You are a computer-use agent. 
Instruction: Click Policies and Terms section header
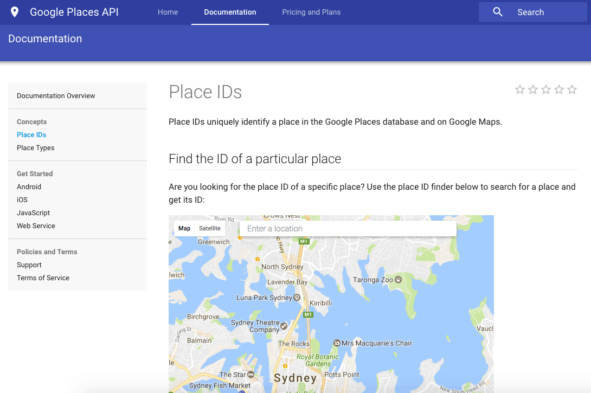click(x=47, y=252)
